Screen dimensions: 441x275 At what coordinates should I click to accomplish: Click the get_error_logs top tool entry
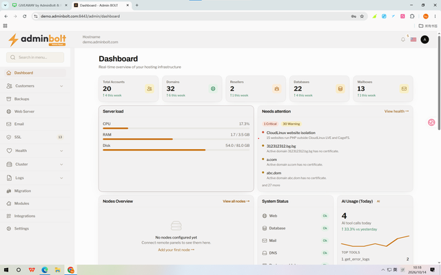(375, 259)
